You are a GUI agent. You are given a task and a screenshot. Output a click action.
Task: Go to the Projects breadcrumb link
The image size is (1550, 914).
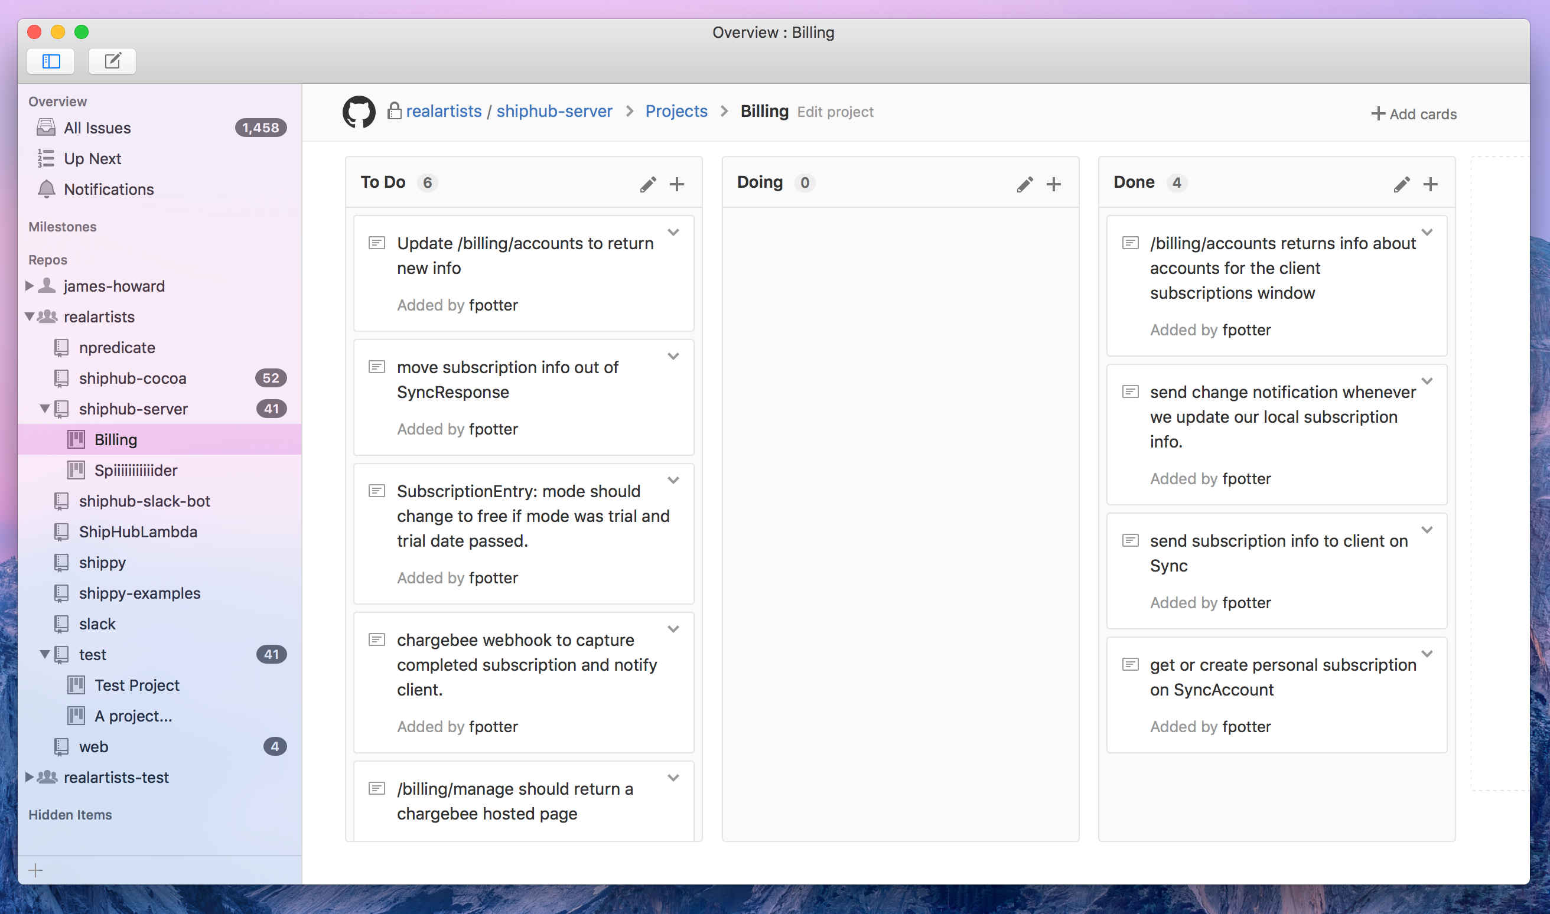(x=676, y=112)
